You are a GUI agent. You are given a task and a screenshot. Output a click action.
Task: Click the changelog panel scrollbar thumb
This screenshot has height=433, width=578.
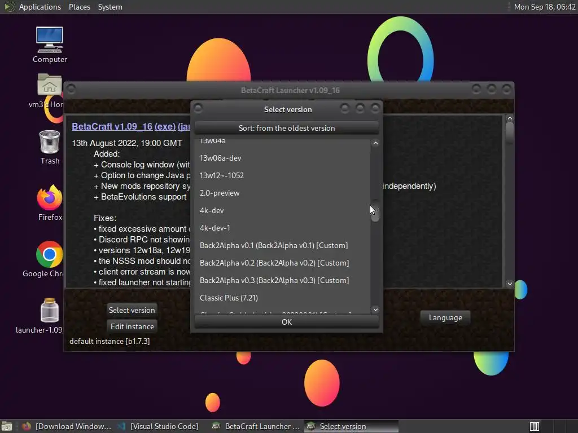tap(510, 132)
